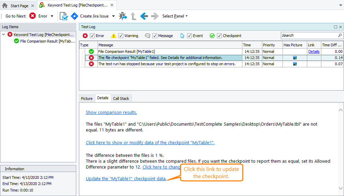
Task: Click the magnifier icon in the Search box
Action: pos(340,35)
